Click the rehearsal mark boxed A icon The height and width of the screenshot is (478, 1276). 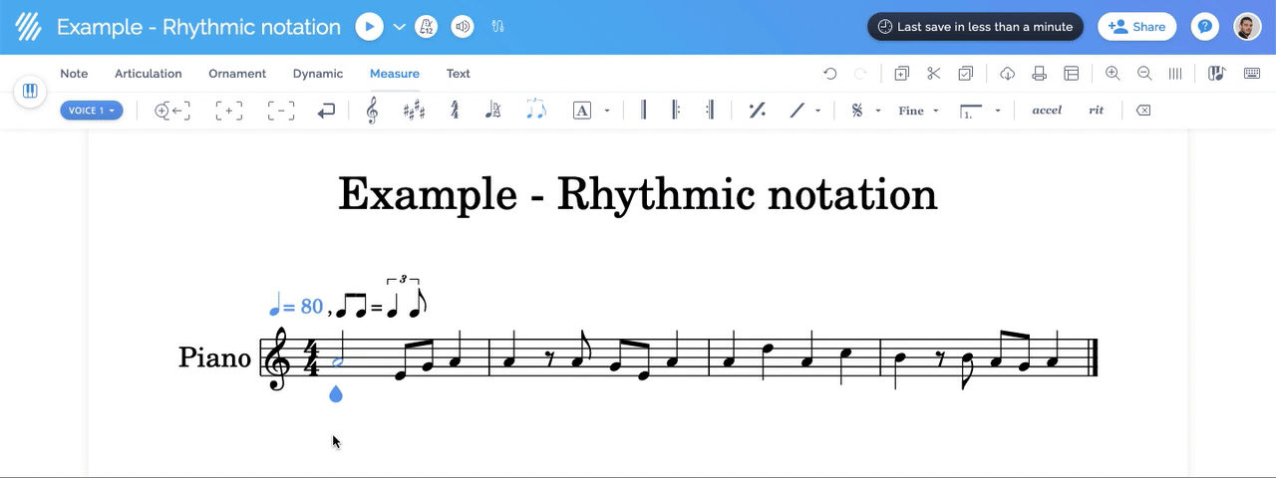click(582, 111)
